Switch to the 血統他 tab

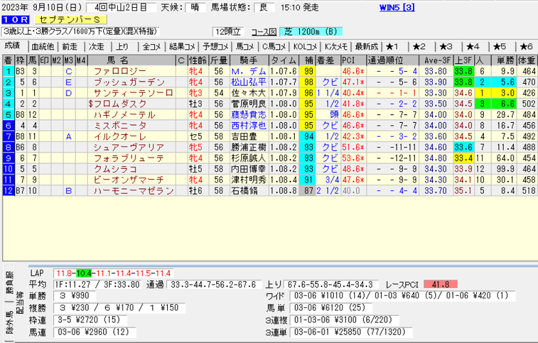click(42, 47)
